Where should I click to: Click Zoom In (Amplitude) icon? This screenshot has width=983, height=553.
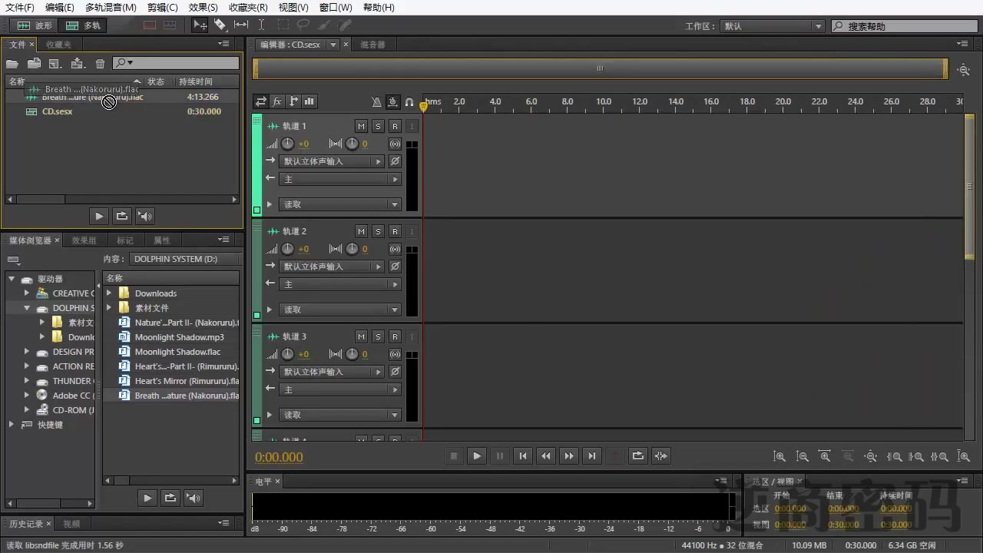click(x=779, y=456)
